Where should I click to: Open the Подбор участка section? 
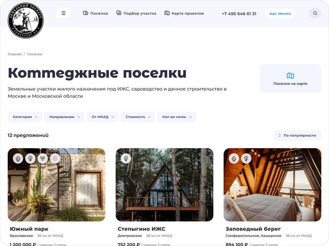coord(136,13)
